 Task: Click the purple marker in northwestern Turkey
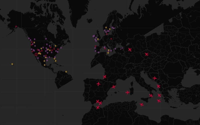(115, 49)
